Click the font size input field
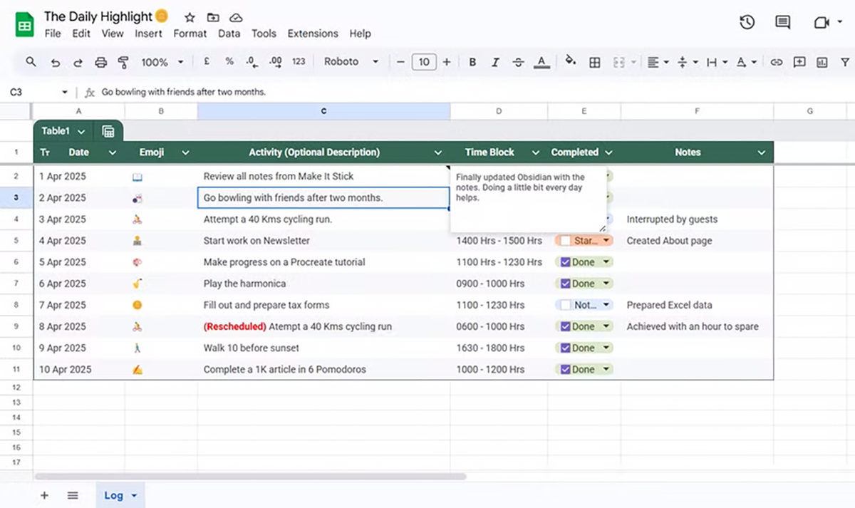Image resolution: width=855 pixels, height=508 pixels. [x=423, y=62]
